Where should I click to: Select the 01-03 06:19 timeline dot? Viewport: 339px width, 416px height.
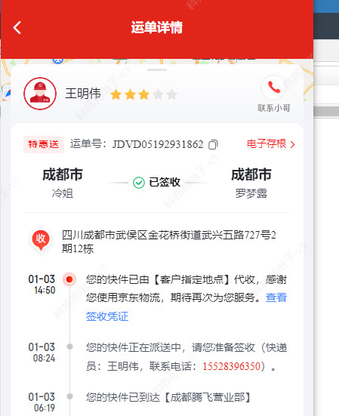(x=69, y=396)
